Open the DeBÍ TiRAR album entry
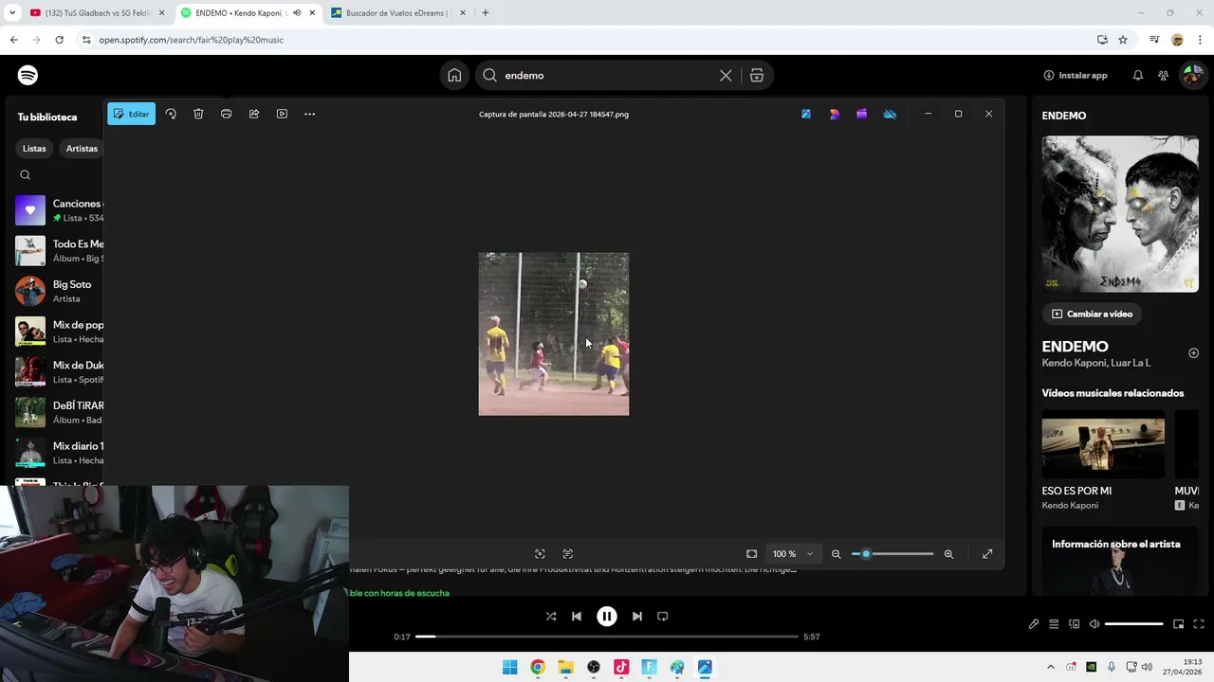Image resolution: width=1214 pixels, height=682 pixels. (59, 412)
